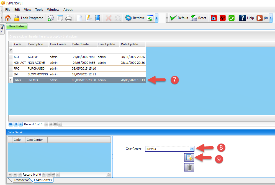Open the File menu
This screenshot has width=275, height=185.
8,10
